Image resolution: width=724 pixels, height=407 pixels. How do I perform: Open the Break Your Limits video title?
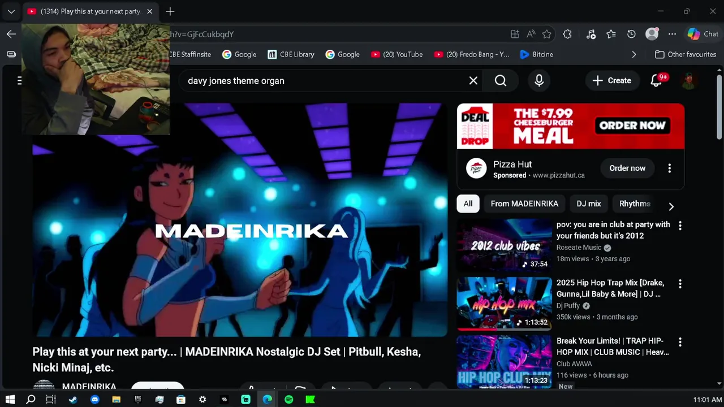613,347
